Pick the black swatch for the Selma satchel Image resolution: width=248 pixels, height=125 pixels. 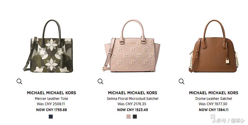135,117
